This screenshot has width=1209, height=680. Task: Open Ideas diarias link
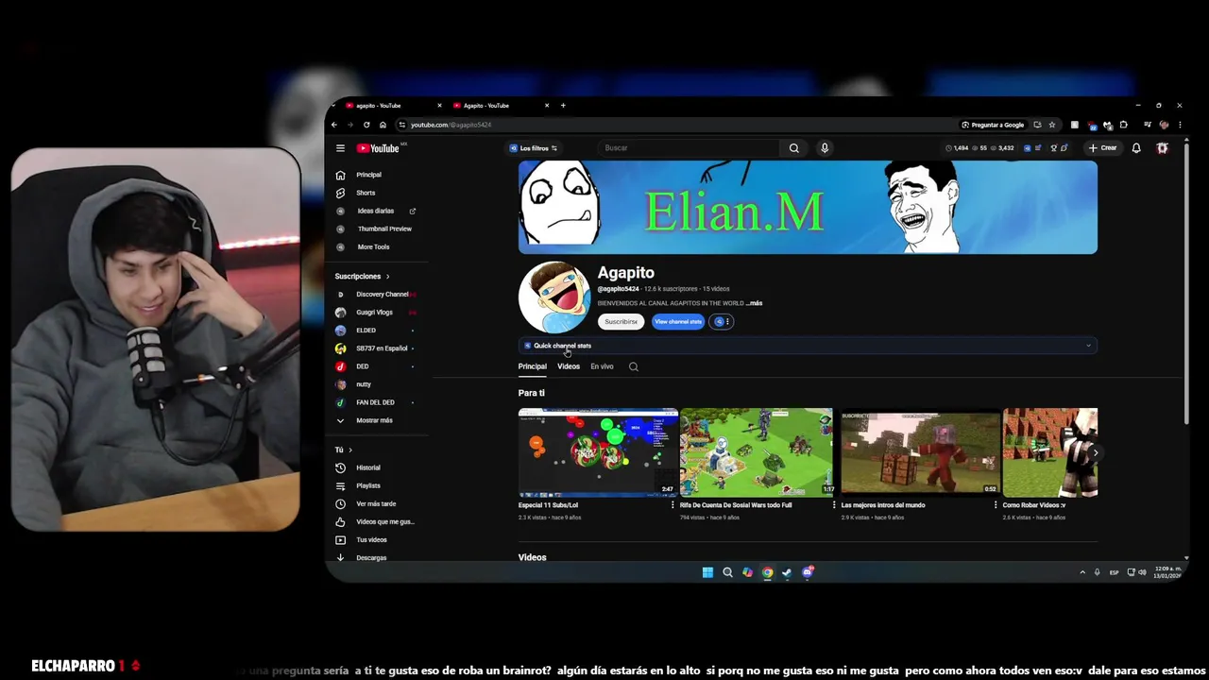click(376, 211)
